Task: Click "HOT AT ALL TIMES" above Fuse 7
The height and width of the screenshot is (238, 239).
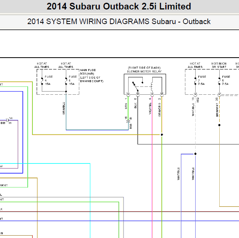Action: (195, 65)
